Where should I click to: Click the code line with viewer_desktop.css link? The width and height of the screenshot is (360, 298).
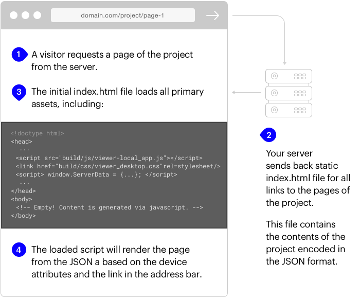click(118, 166)
